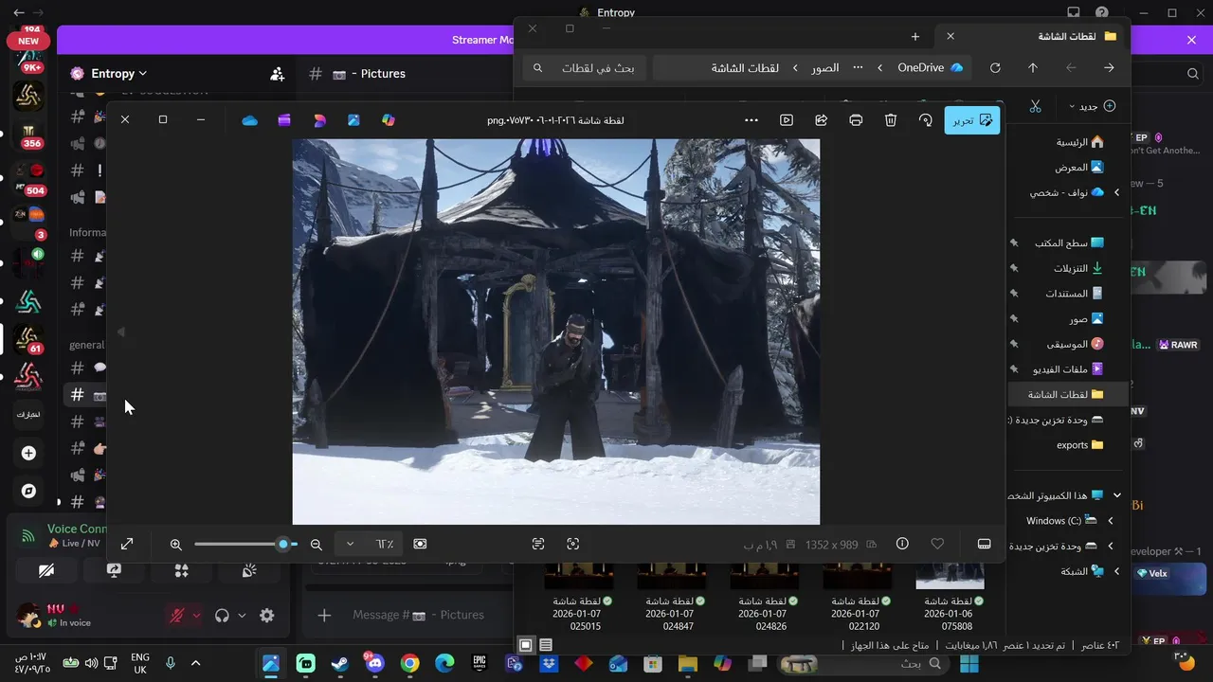Screen dimensions: 1213x682
Task: Enter full screen in Photos viewer
Action: coord(127,544)
